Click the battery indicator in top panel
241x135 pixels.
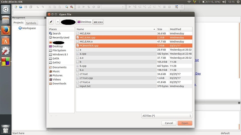(211, 2)
